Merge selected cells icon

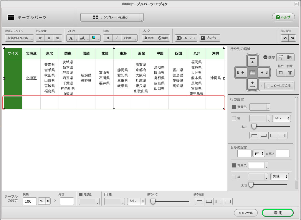pyautogui.click(x=281, y=73)
